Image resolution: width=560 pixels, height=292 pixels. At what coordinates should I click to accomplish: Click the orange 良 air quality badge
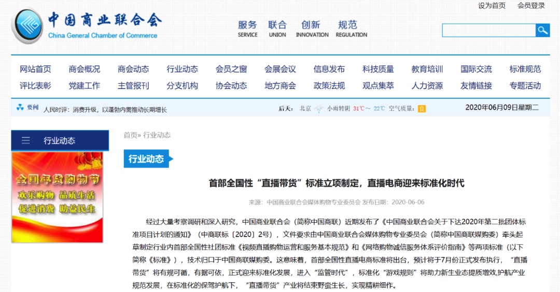(x=422, y=109)
